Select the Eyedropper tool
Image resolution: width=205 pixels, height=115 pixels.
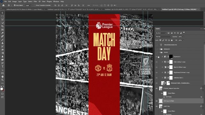(x=2, y=33)
